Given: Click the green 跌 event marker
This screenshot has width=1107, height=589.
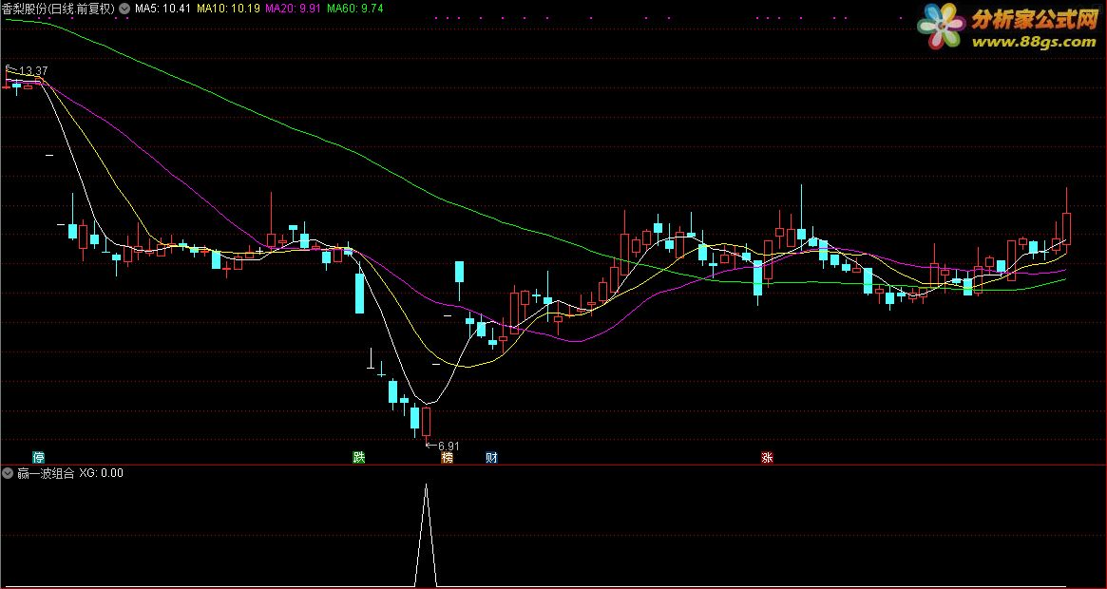Looking at the screenshot, I should click(358, 458).
